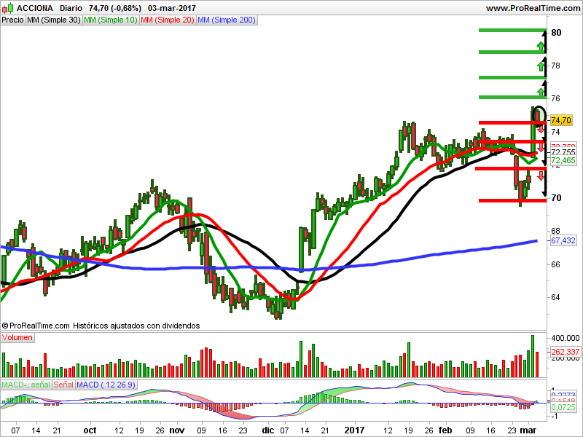Click the Diario timeframe text in header

pos(71,8)
